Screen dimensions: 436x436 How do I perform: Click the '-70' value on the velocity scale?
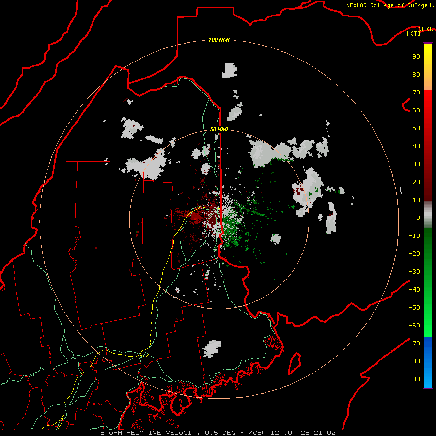tap(414, 343)
